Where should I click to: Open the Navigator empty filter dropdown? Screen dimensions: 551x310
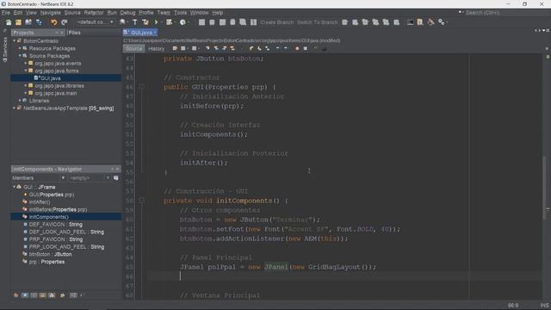coord(90,178)
